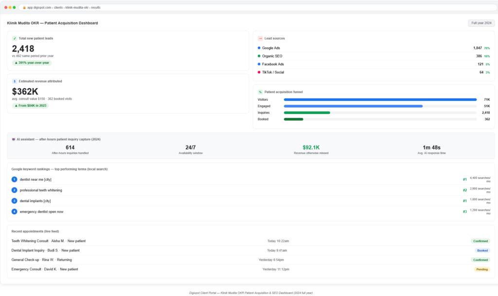Click the Google Ads blue legend dot
Screen dimensions: 498x296
pyautogui.click(x=259, y=48)
